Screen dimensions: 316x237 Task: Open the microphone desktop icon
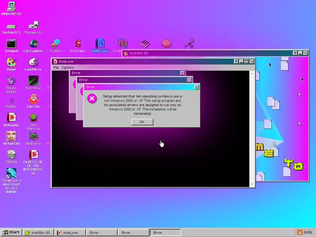click(x=189, y=44)
